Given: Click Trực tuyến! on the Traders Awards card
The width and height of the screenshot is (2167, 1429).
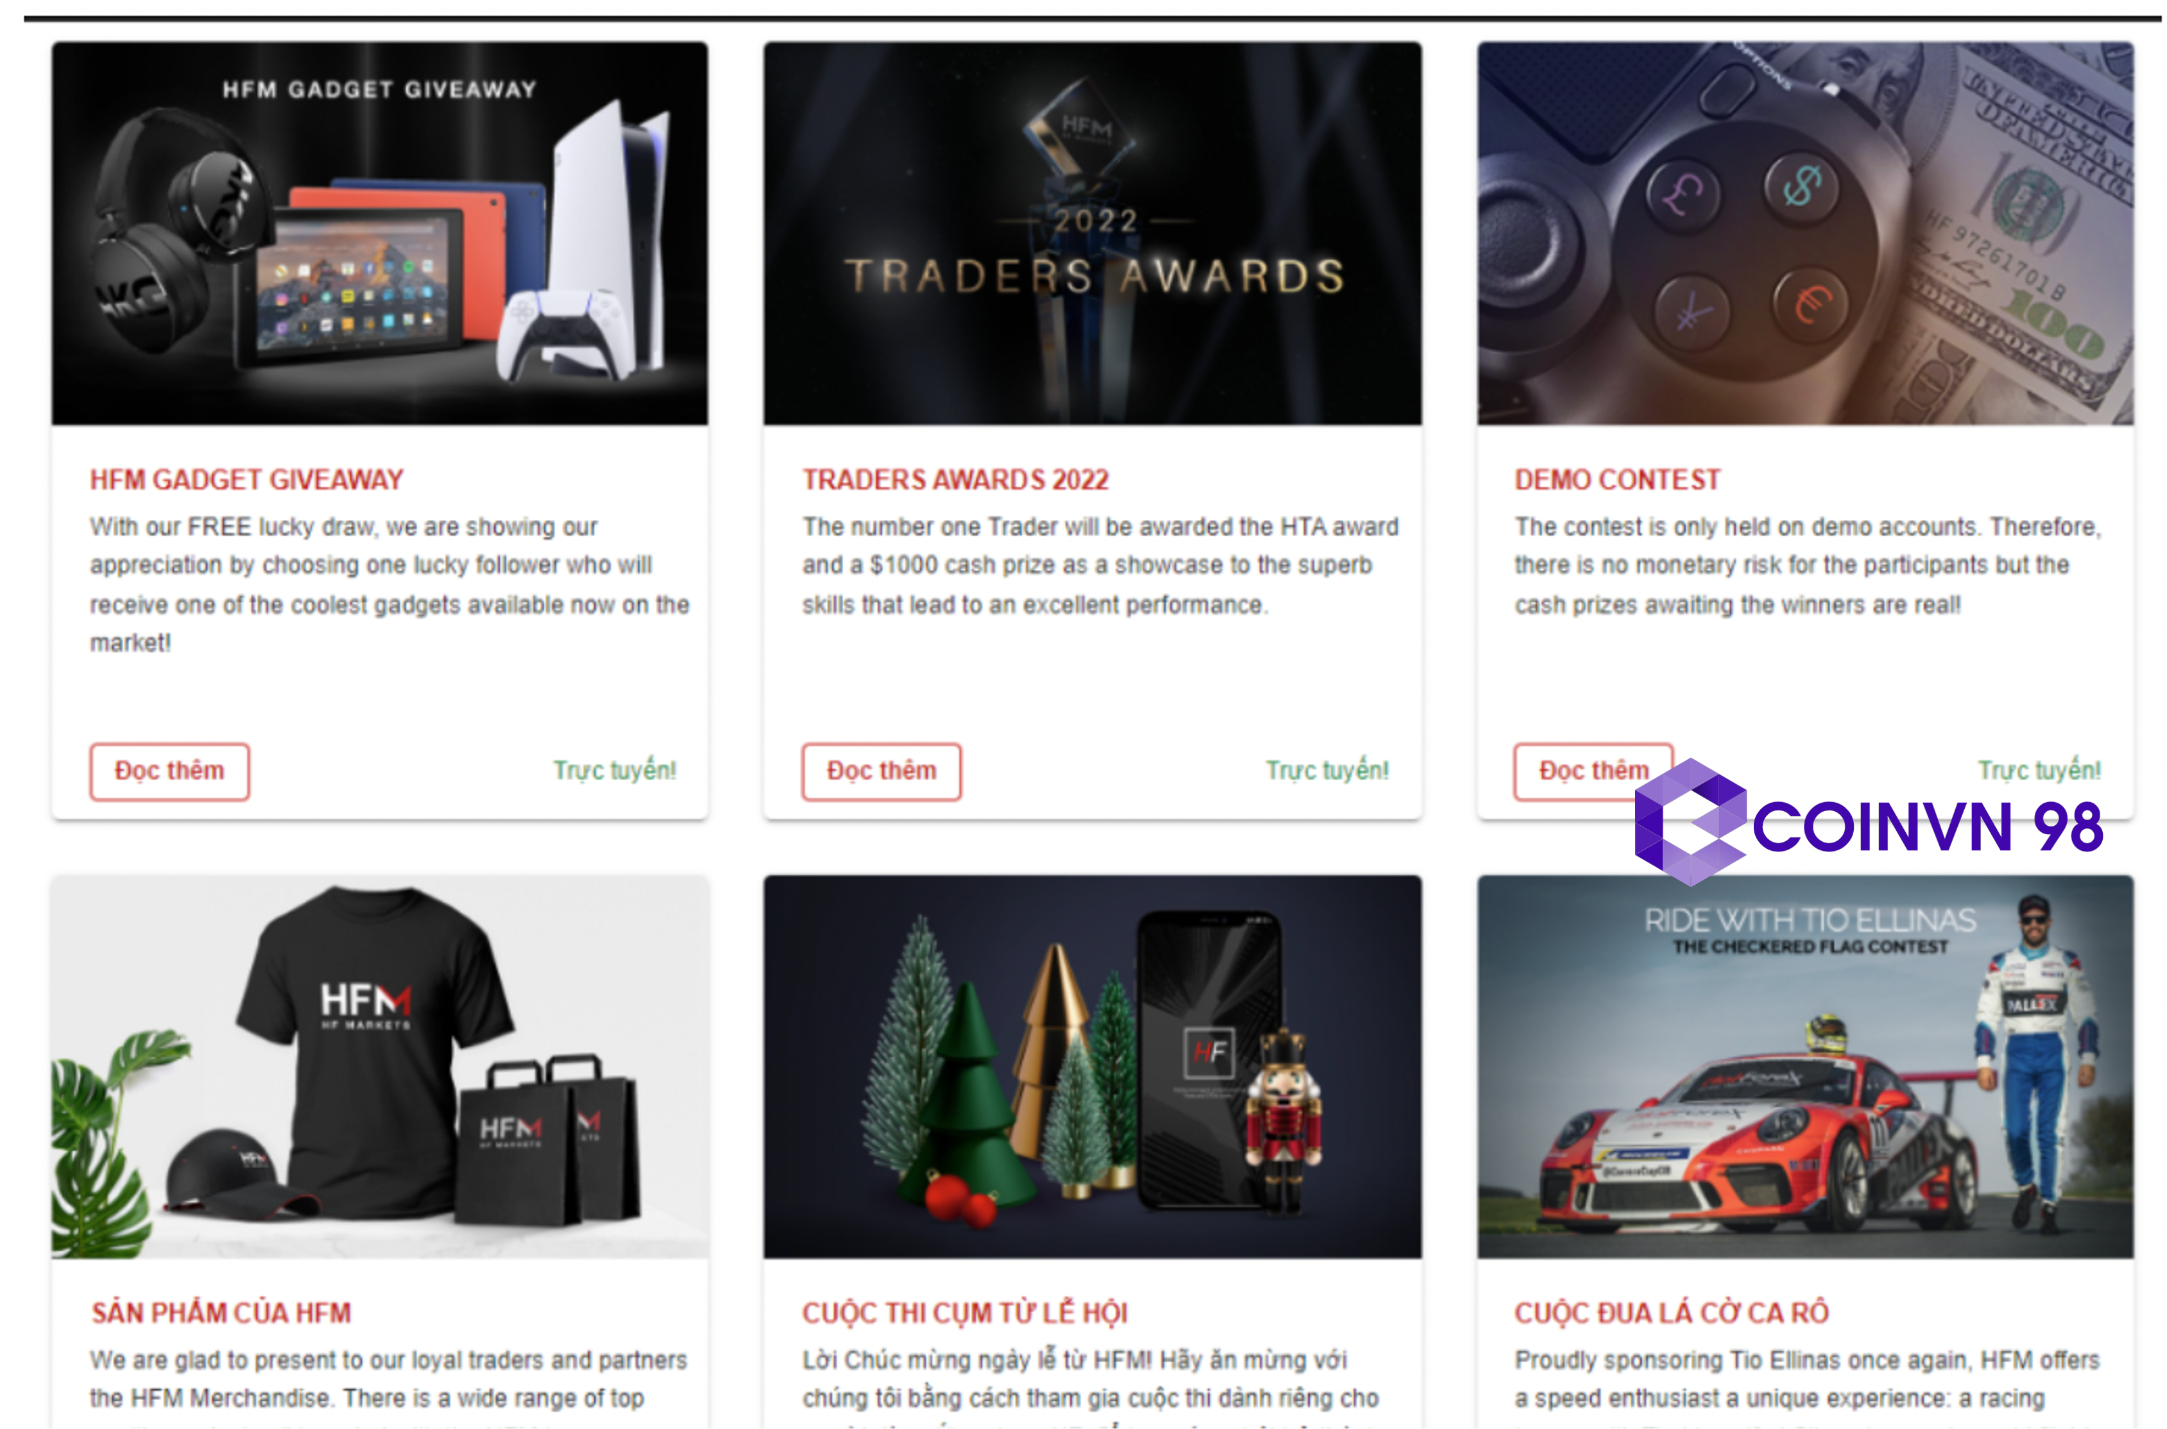Looking at the screenshot, I should click(x=1327, y=771).
